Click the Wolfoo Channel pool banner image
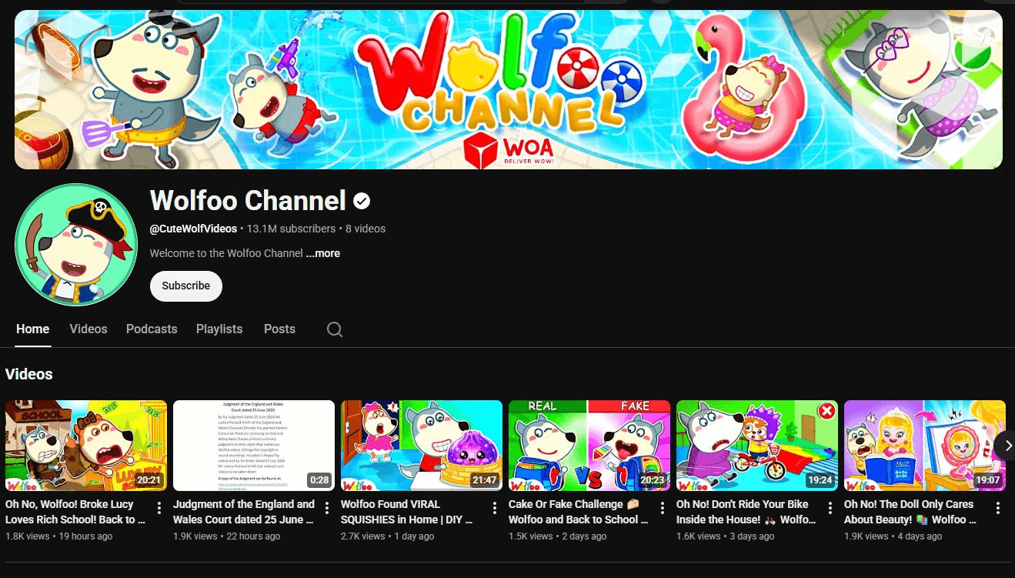1015x578 pixels. click(x=509, y=89)
